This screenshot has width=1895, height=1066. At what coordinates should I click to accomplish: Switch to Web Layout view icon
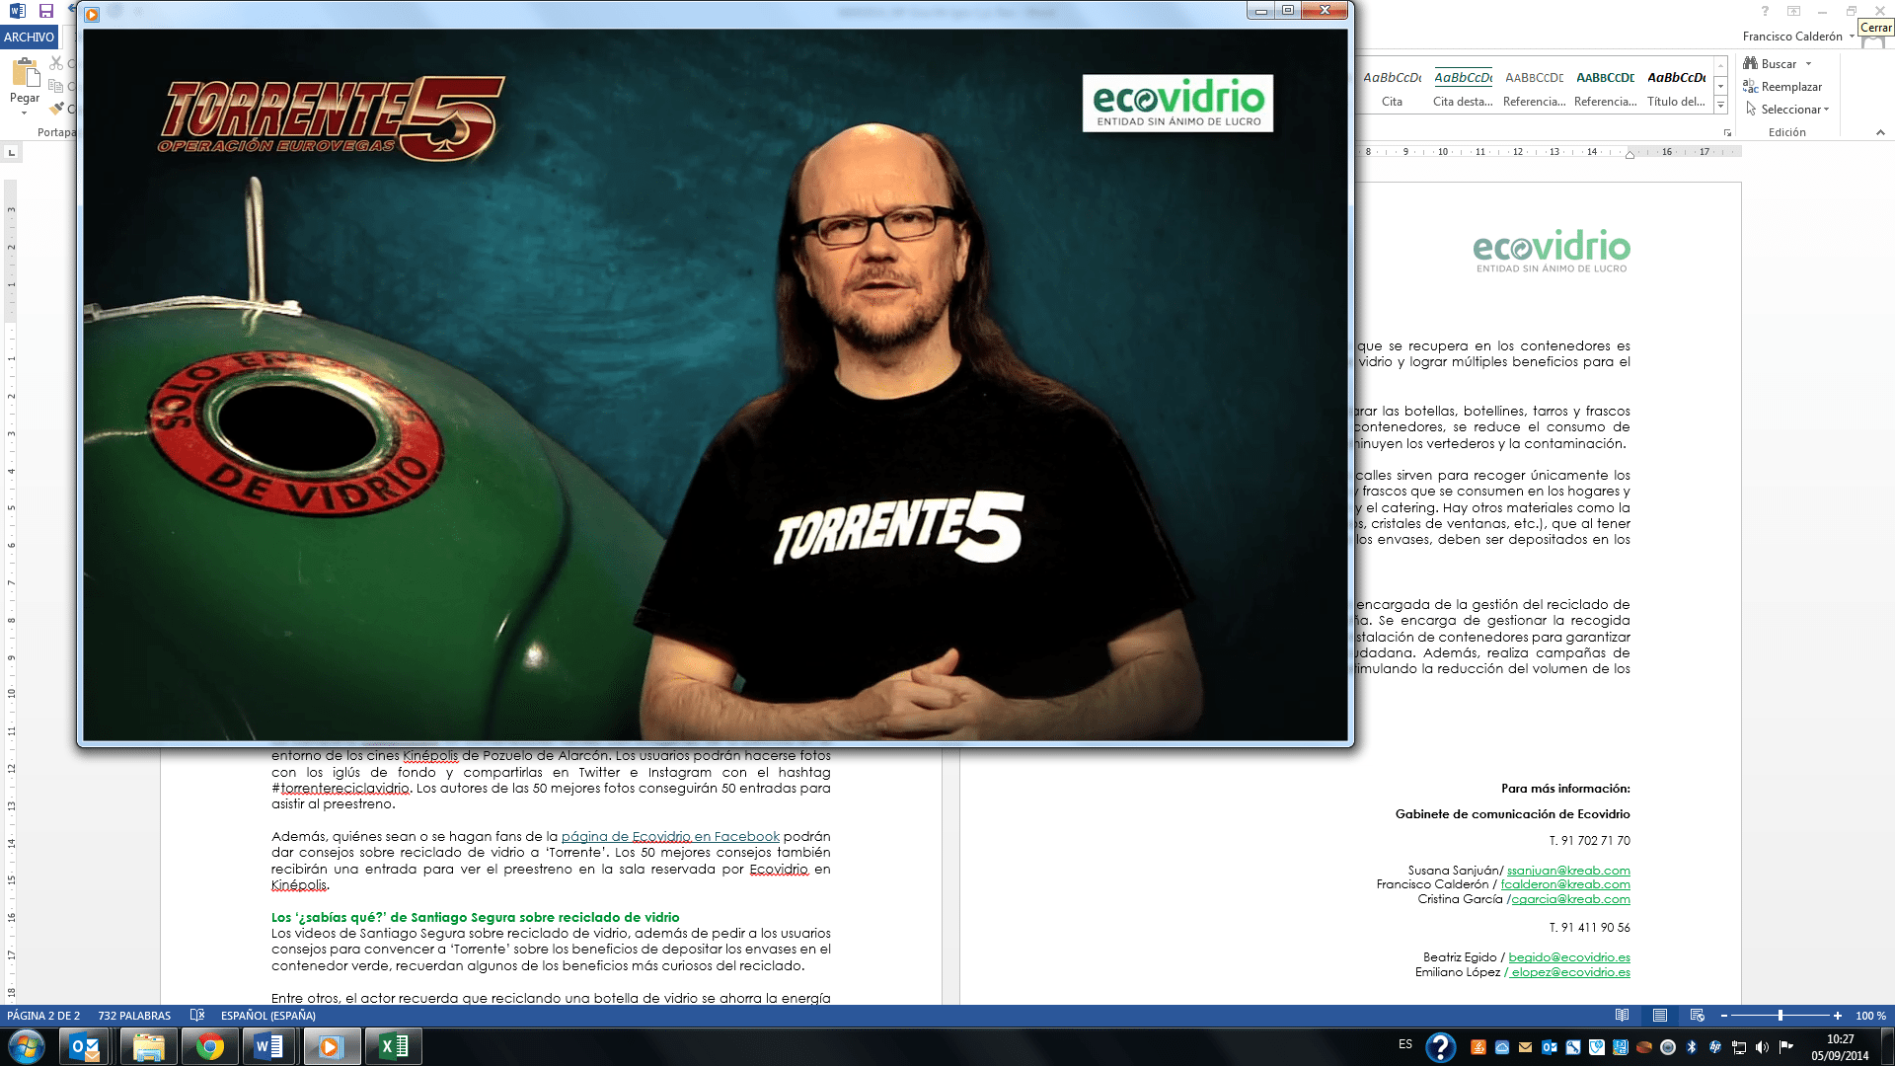coord(1698,1016)
